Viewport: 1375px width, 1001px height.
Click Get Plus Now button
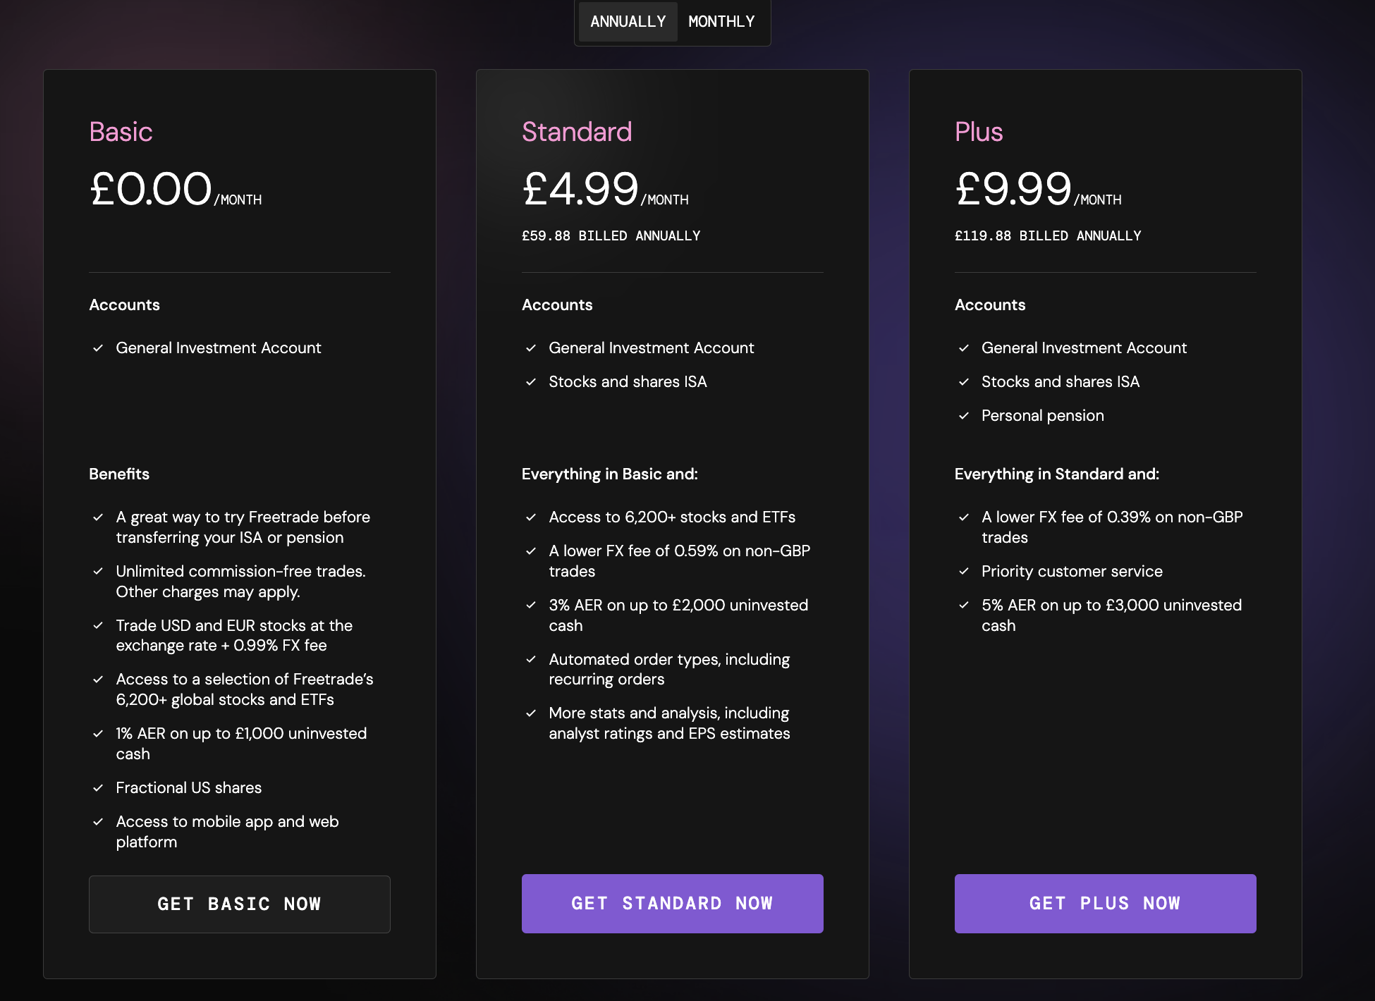(x=1106, y=904)
